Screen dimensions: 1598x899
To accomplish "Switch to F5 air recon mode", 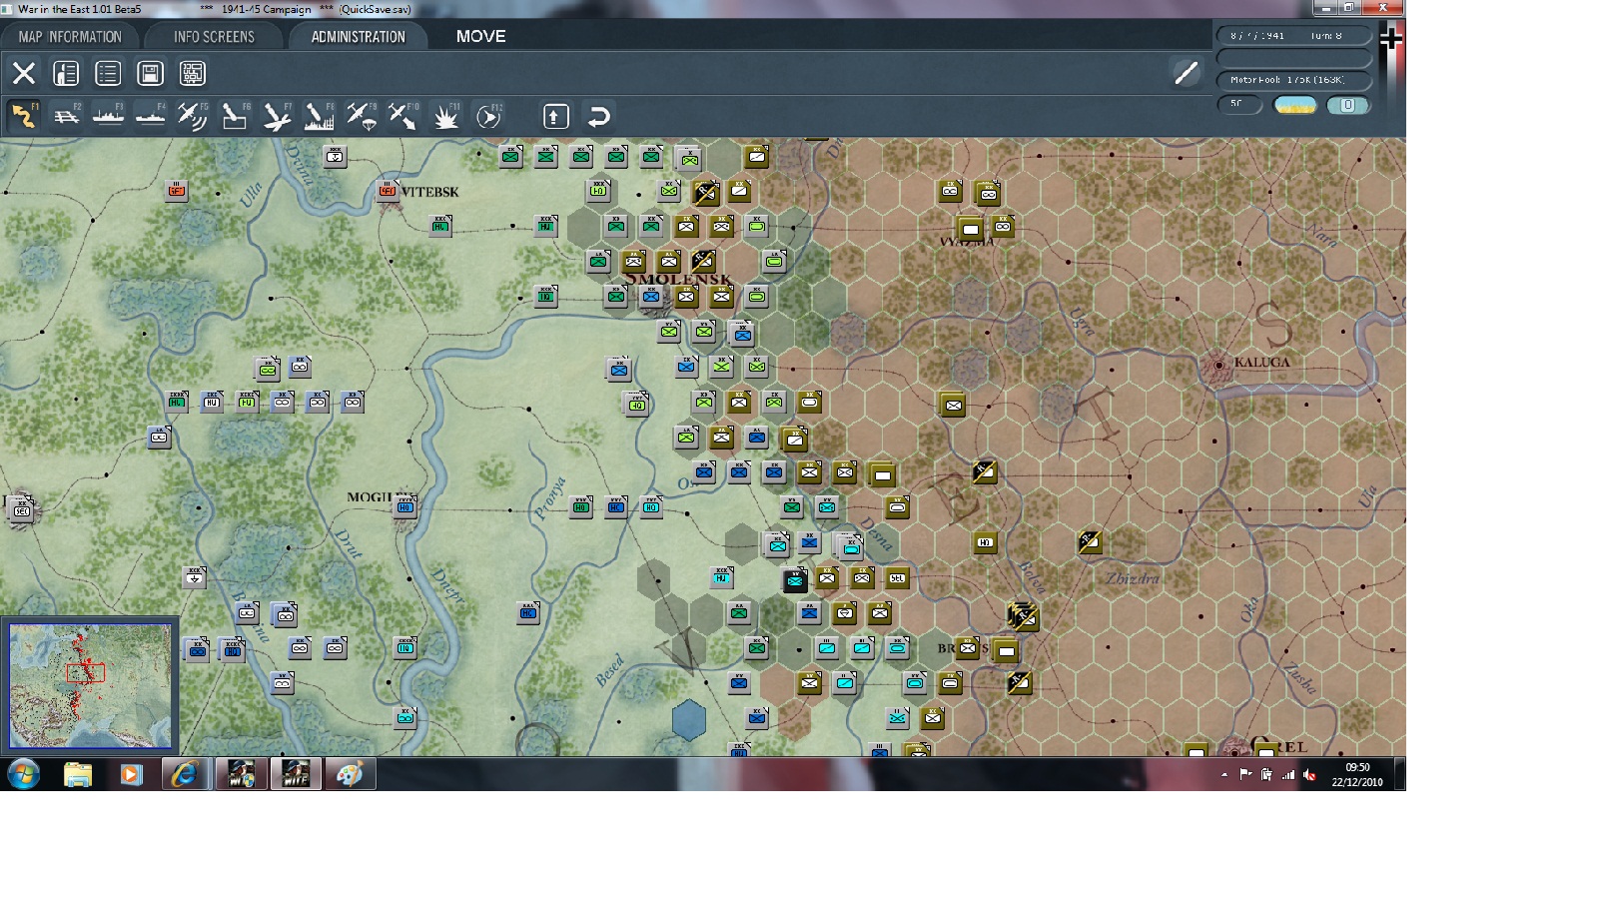I will coord(192,116).
